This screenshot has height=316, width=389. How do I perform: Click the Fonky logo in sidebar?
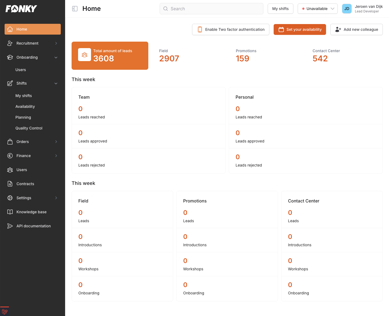[21, 8]
